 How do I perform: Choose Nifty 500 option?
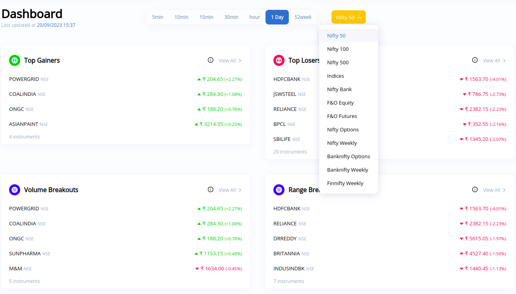point(348,62)
